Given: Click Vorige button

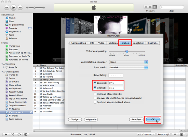Looking at the screenshot, I should [x=75, y=120].
